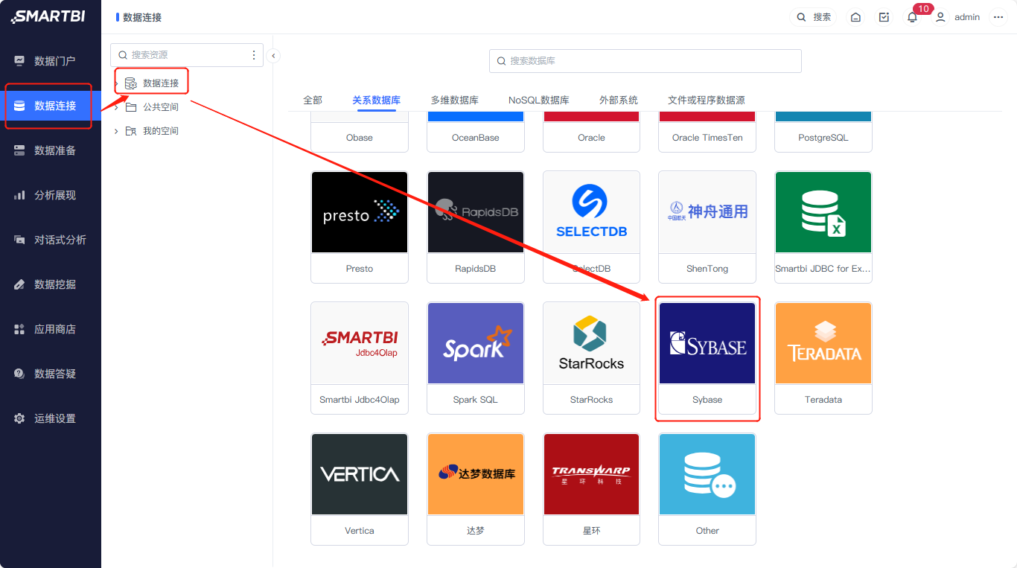Open 数据答疑 in the sidebar
The height and width of the screenshot is (568, 1017).
click(51, 374)
